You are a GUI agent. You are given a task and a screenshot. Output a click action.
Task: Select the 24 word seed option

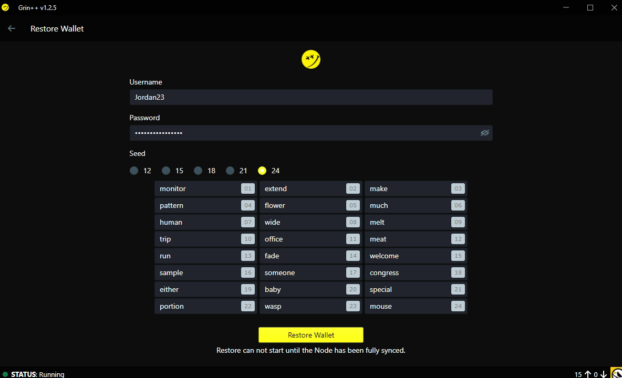[262, 171]
